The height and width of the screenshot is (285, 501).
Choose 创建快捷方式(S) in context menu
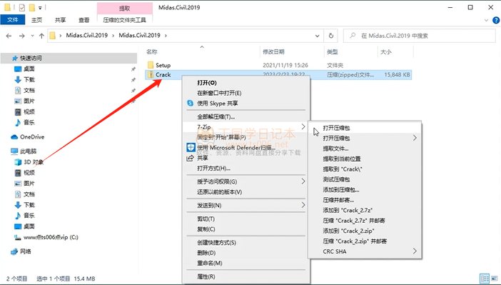[x=217, y=242]
